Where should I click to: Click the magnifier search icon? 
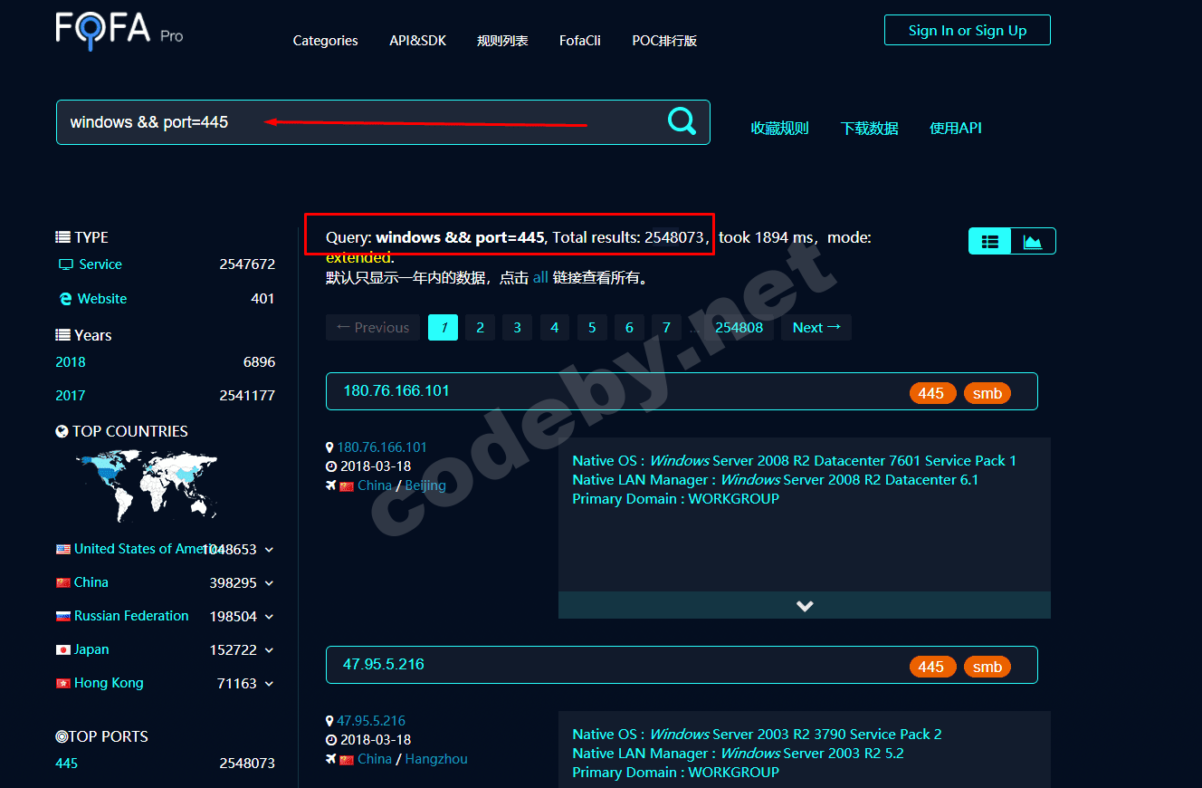[682, 121]
